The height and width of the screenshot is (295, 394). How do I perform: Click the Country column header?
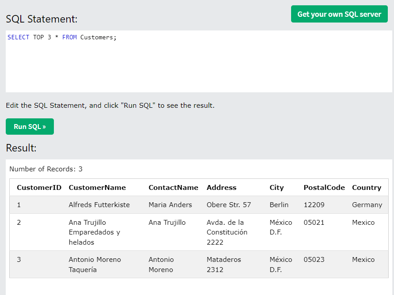tap(367, 188)
